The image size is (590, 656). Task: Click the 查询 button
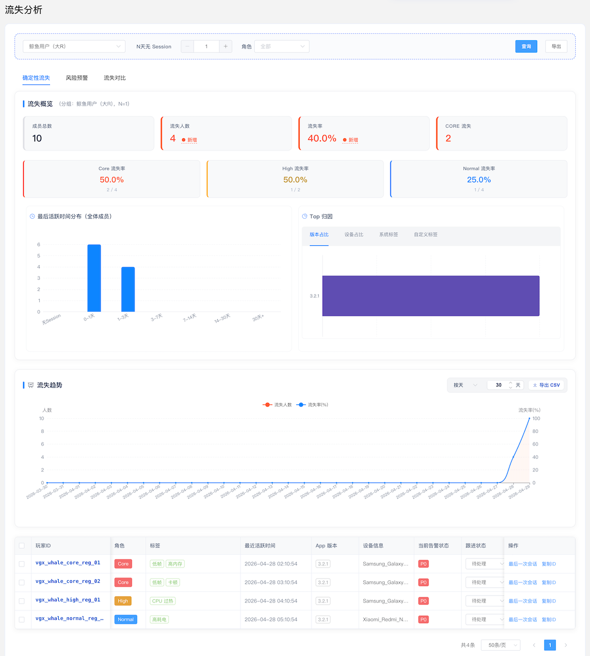526,47
